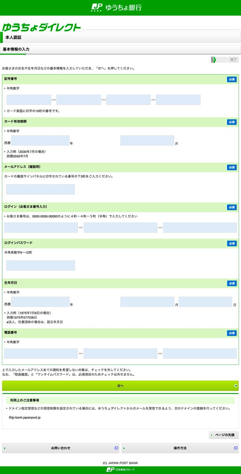Click the first 電話番号 input field
This screenshot has height=474, width=241.
[x=41, y=354]
